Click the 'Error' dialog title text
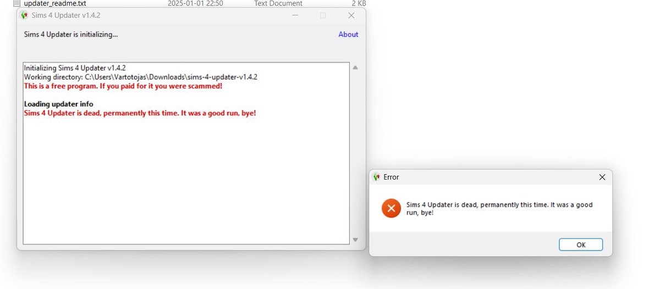This screenshot has height=289, width=660. pyautogui.click(x=392, y=177)
